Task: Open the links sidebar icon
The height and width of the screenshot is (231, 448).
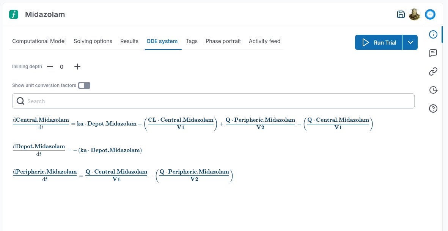Action: (433, 71)
